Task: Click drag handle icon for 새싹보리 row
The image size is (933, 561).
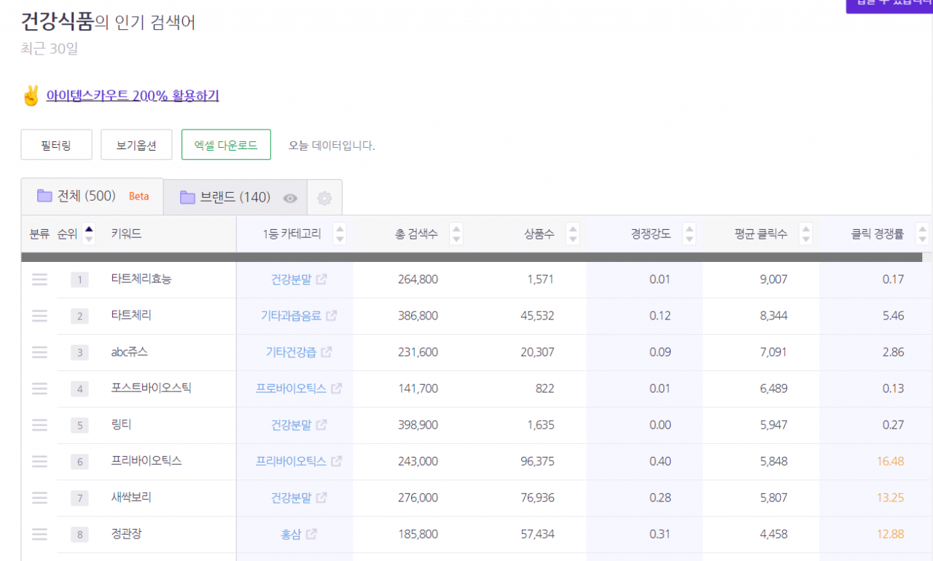Action: coord(39,498)
